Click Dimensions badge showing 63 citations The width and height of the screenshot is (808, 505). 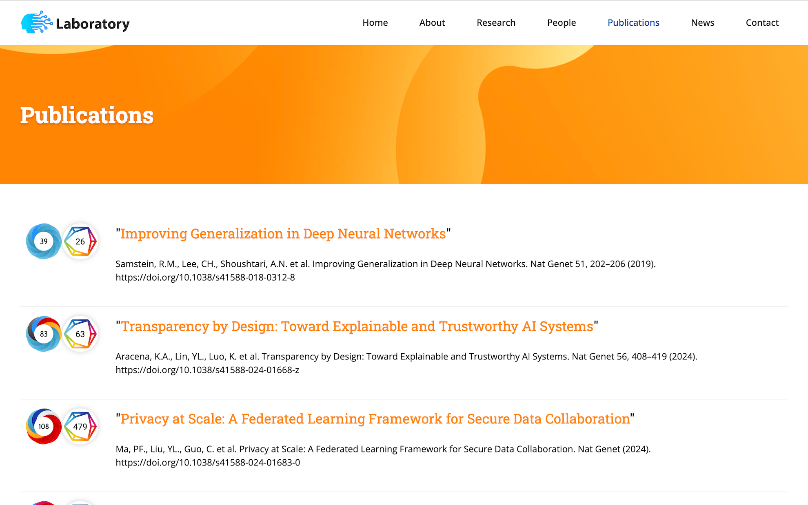tap(80, 334)
